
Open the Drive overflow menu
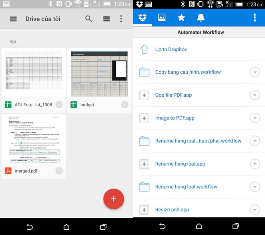pyautogui.click(x=121, y=19)
